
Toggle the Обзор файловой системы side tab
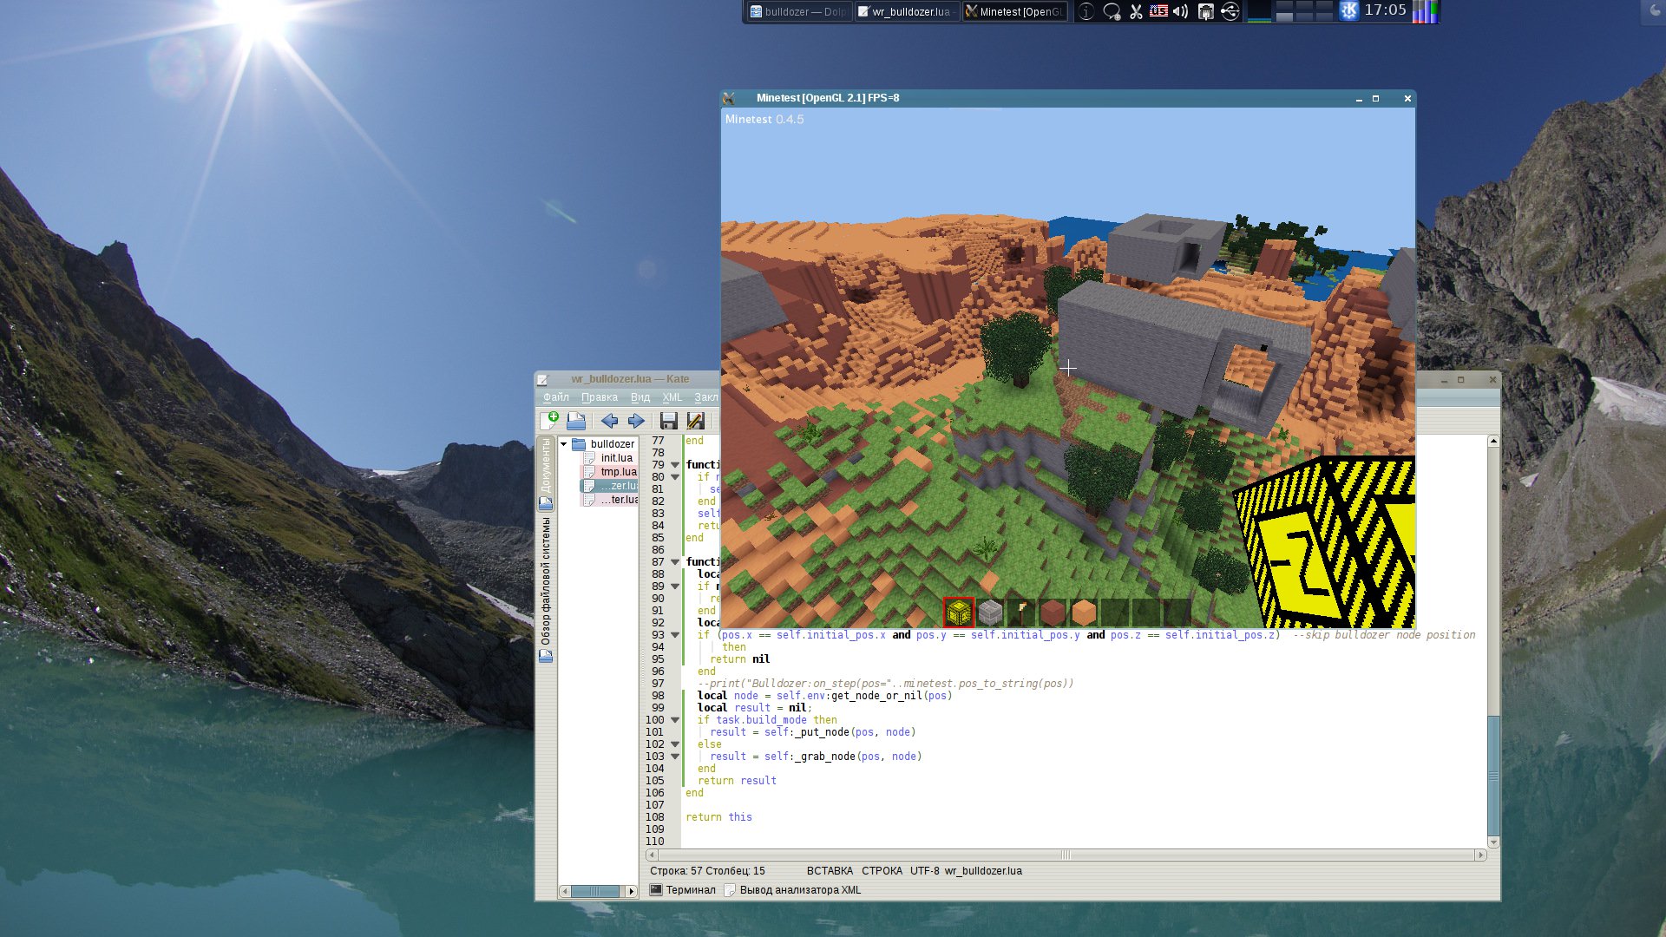[546, 589]
